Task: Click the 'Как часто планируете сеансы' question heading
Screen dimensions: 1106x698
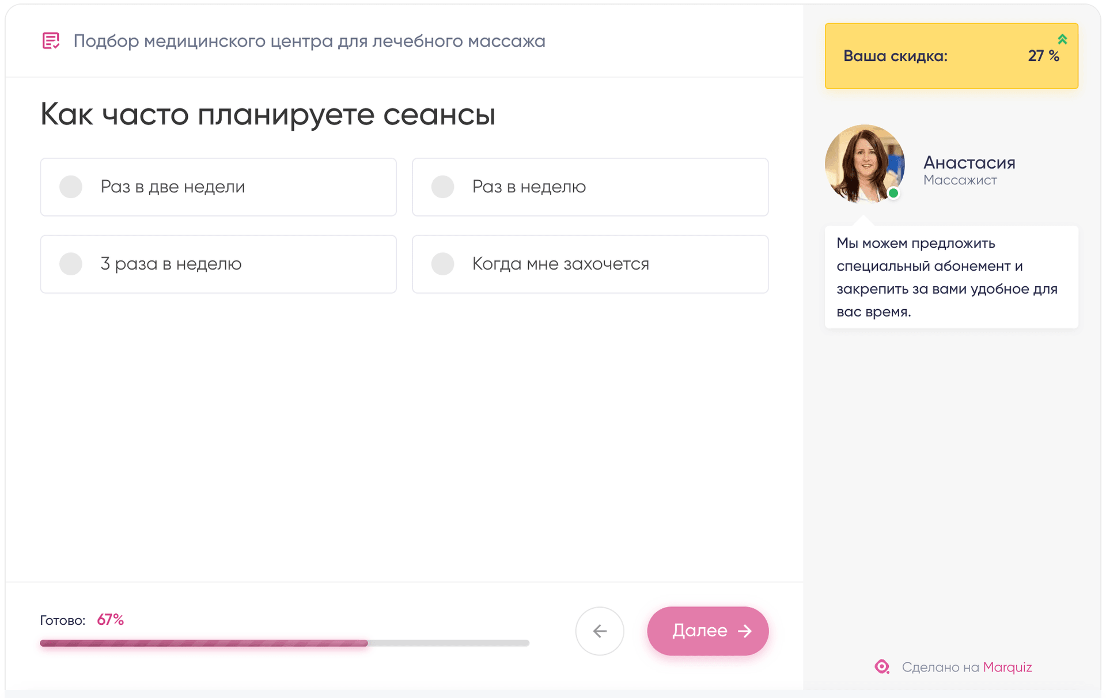Action: point(268,114)
